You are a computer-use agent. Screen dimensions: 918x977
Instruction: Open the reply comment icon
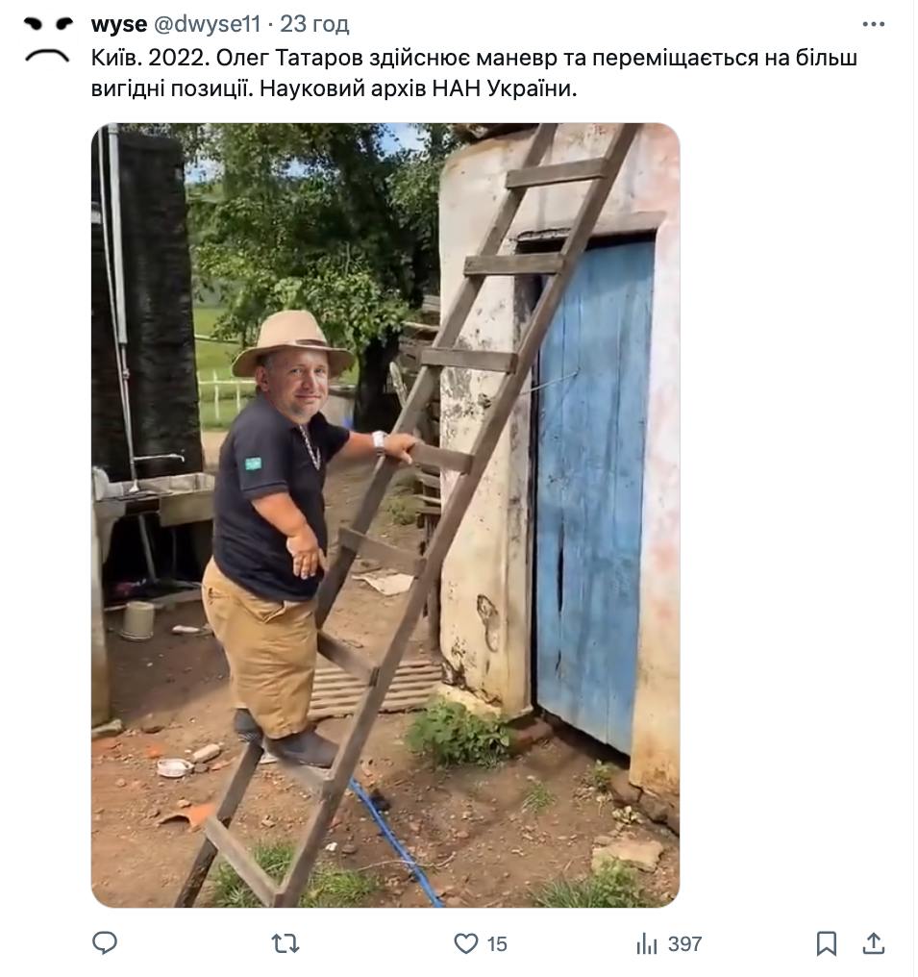(x=104, y=942)
